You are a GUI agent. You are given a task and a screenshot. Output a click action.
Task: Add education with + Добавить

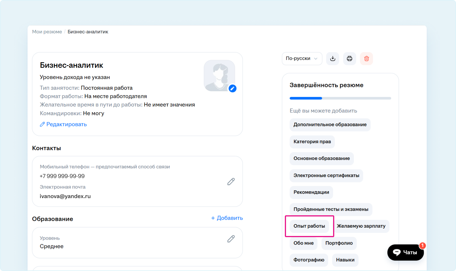click(x=227, y=218)
